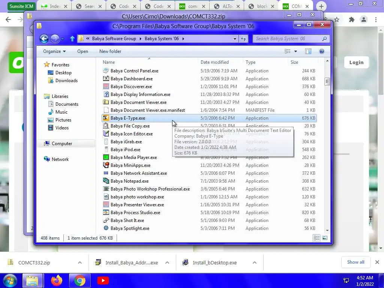The width and height of the screenshot is (384, 288).
Task: Select Babya iGrab.exe icon
Action: click(x=106, y=141)
